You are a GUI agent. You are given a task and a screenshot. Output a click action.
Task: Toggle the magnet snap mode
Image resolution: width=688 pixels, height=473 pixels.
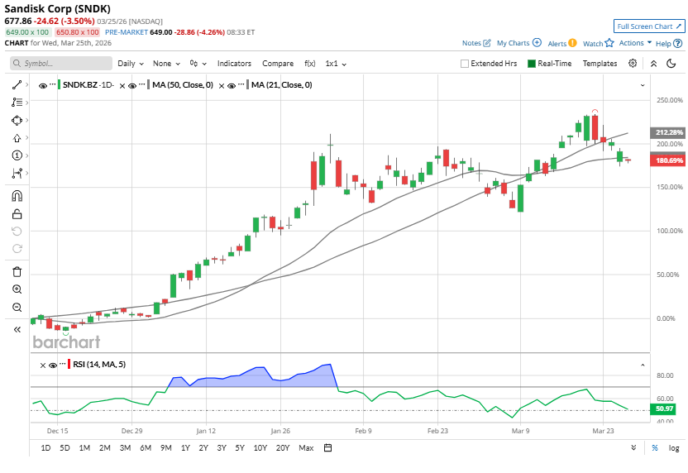click(17, 196)
